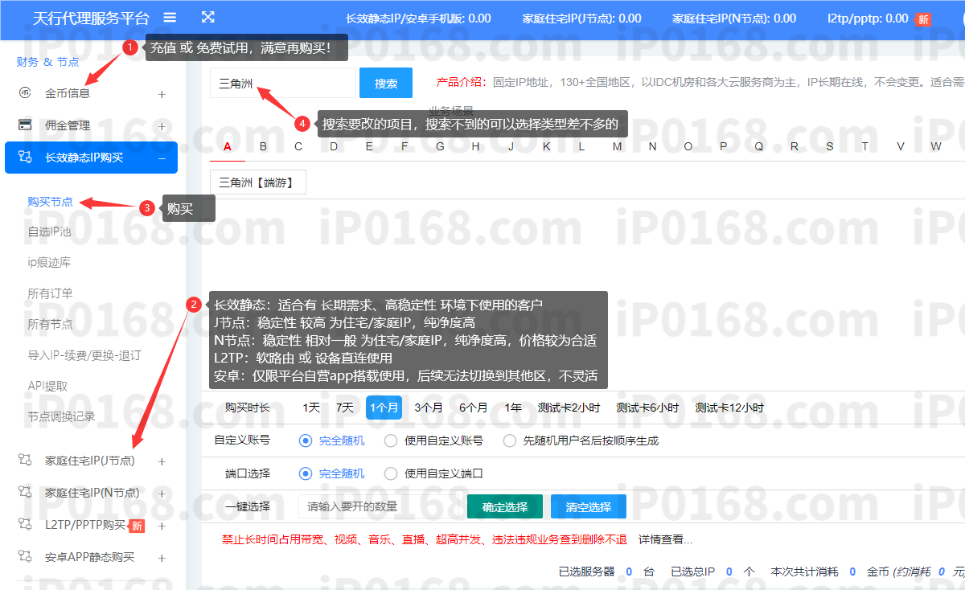
Task: Expand 佣金管理 with plus sign
Action: coord(162,126)
